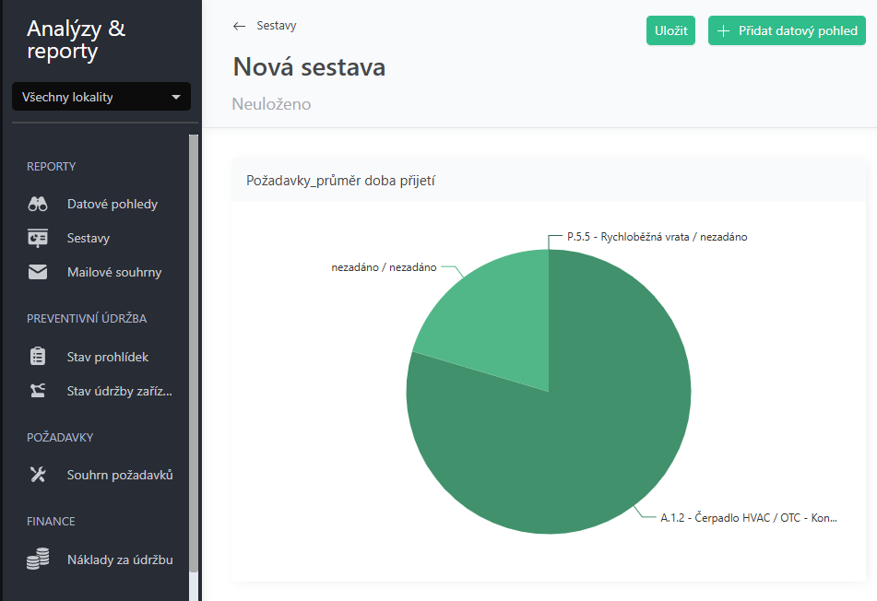The width and height of the screenshot is (877, 601).
Task: Select Sestavy in the sidebar
Action: pos(89,238)
